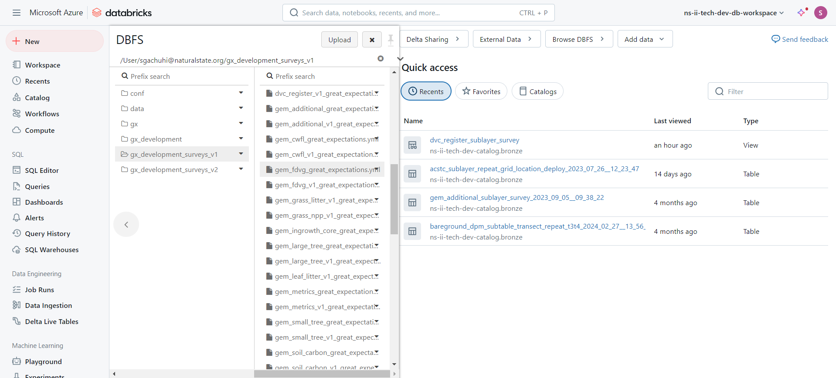Click the back chevron circle button
Image resolution: width=836 pixels, height=378 pixels.
click(x=126, y=225)
